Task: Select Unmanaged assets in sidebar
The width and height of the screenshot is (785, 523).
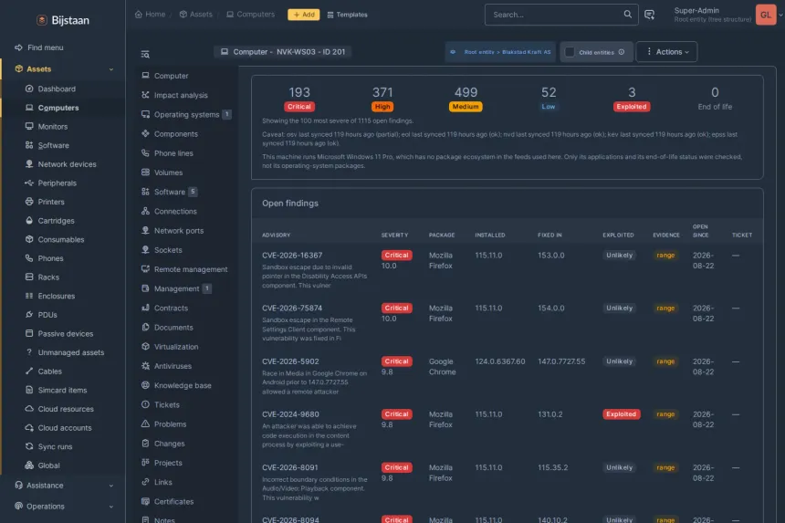Action: pos(71,352)
